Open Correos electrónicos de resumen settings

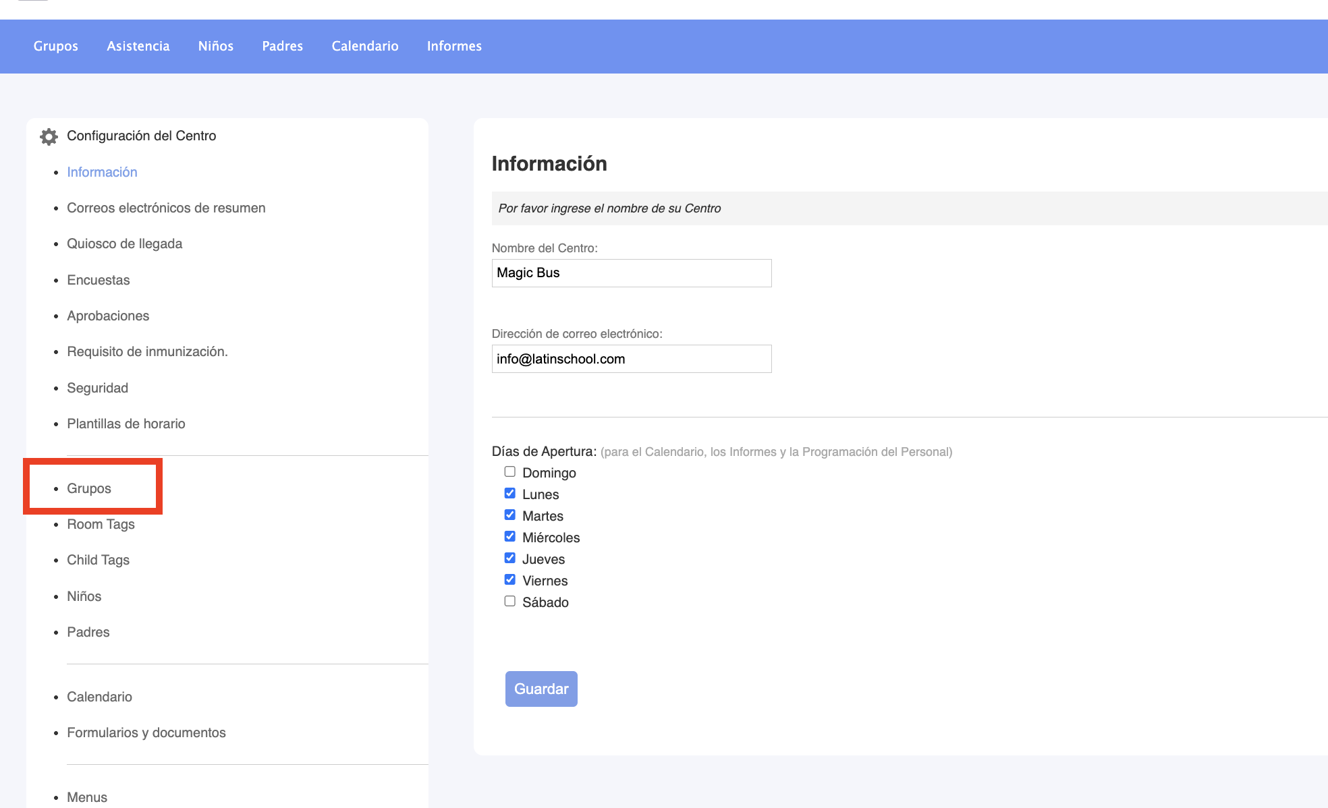(166, 208)
